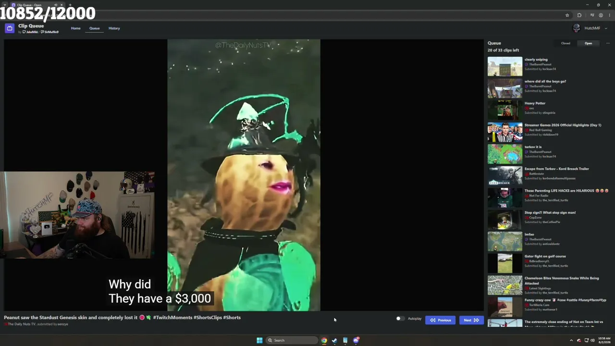Viewport: 615px width, 346px height.
Task: Mute the Clip Queue tab audio icon
Action: (56, 5)
